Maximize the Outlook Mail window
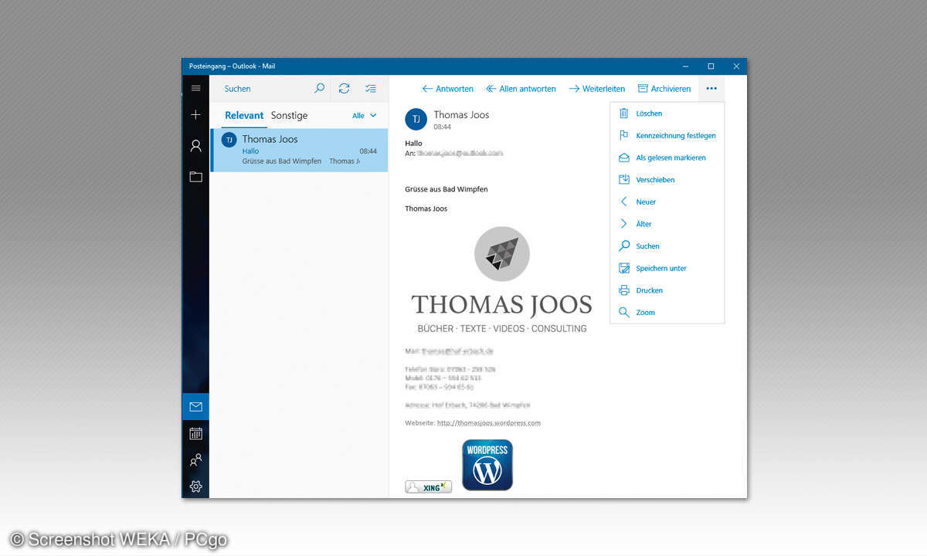 click(711, 66)
